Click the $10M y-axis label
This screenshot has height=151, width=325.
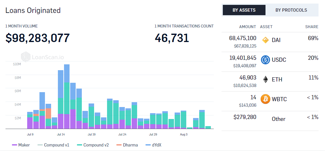point(17,64)
